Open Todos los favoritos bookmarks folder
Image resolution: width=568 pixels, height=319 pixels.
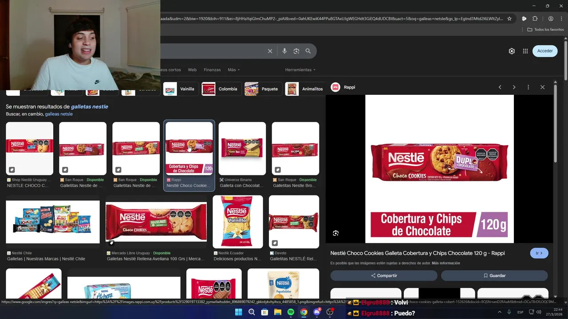546,30
